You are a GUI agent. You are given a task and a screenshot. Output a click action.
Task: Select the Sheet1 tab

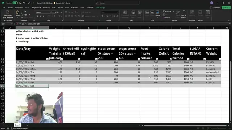17,125
